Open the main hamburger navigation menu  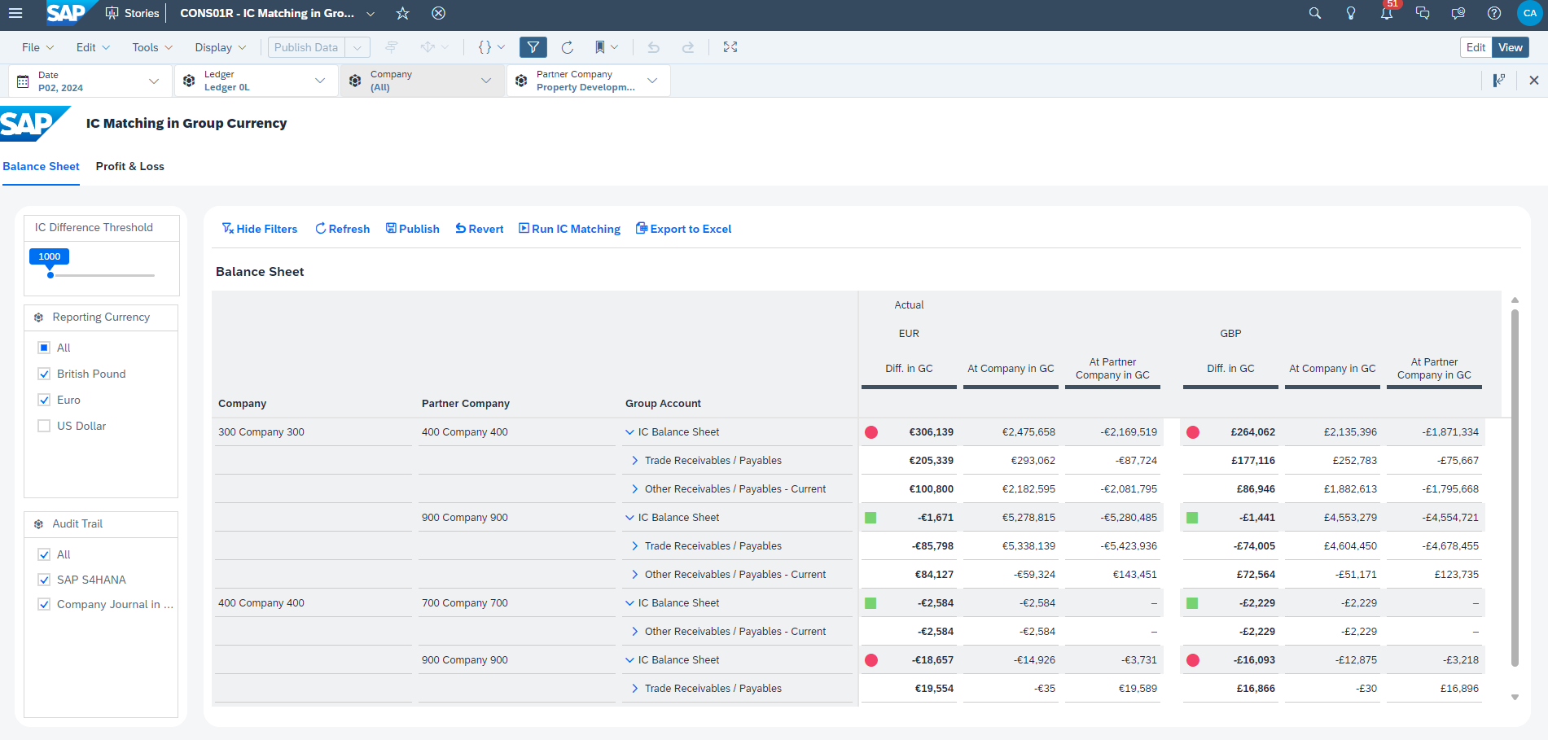[15, 13]
